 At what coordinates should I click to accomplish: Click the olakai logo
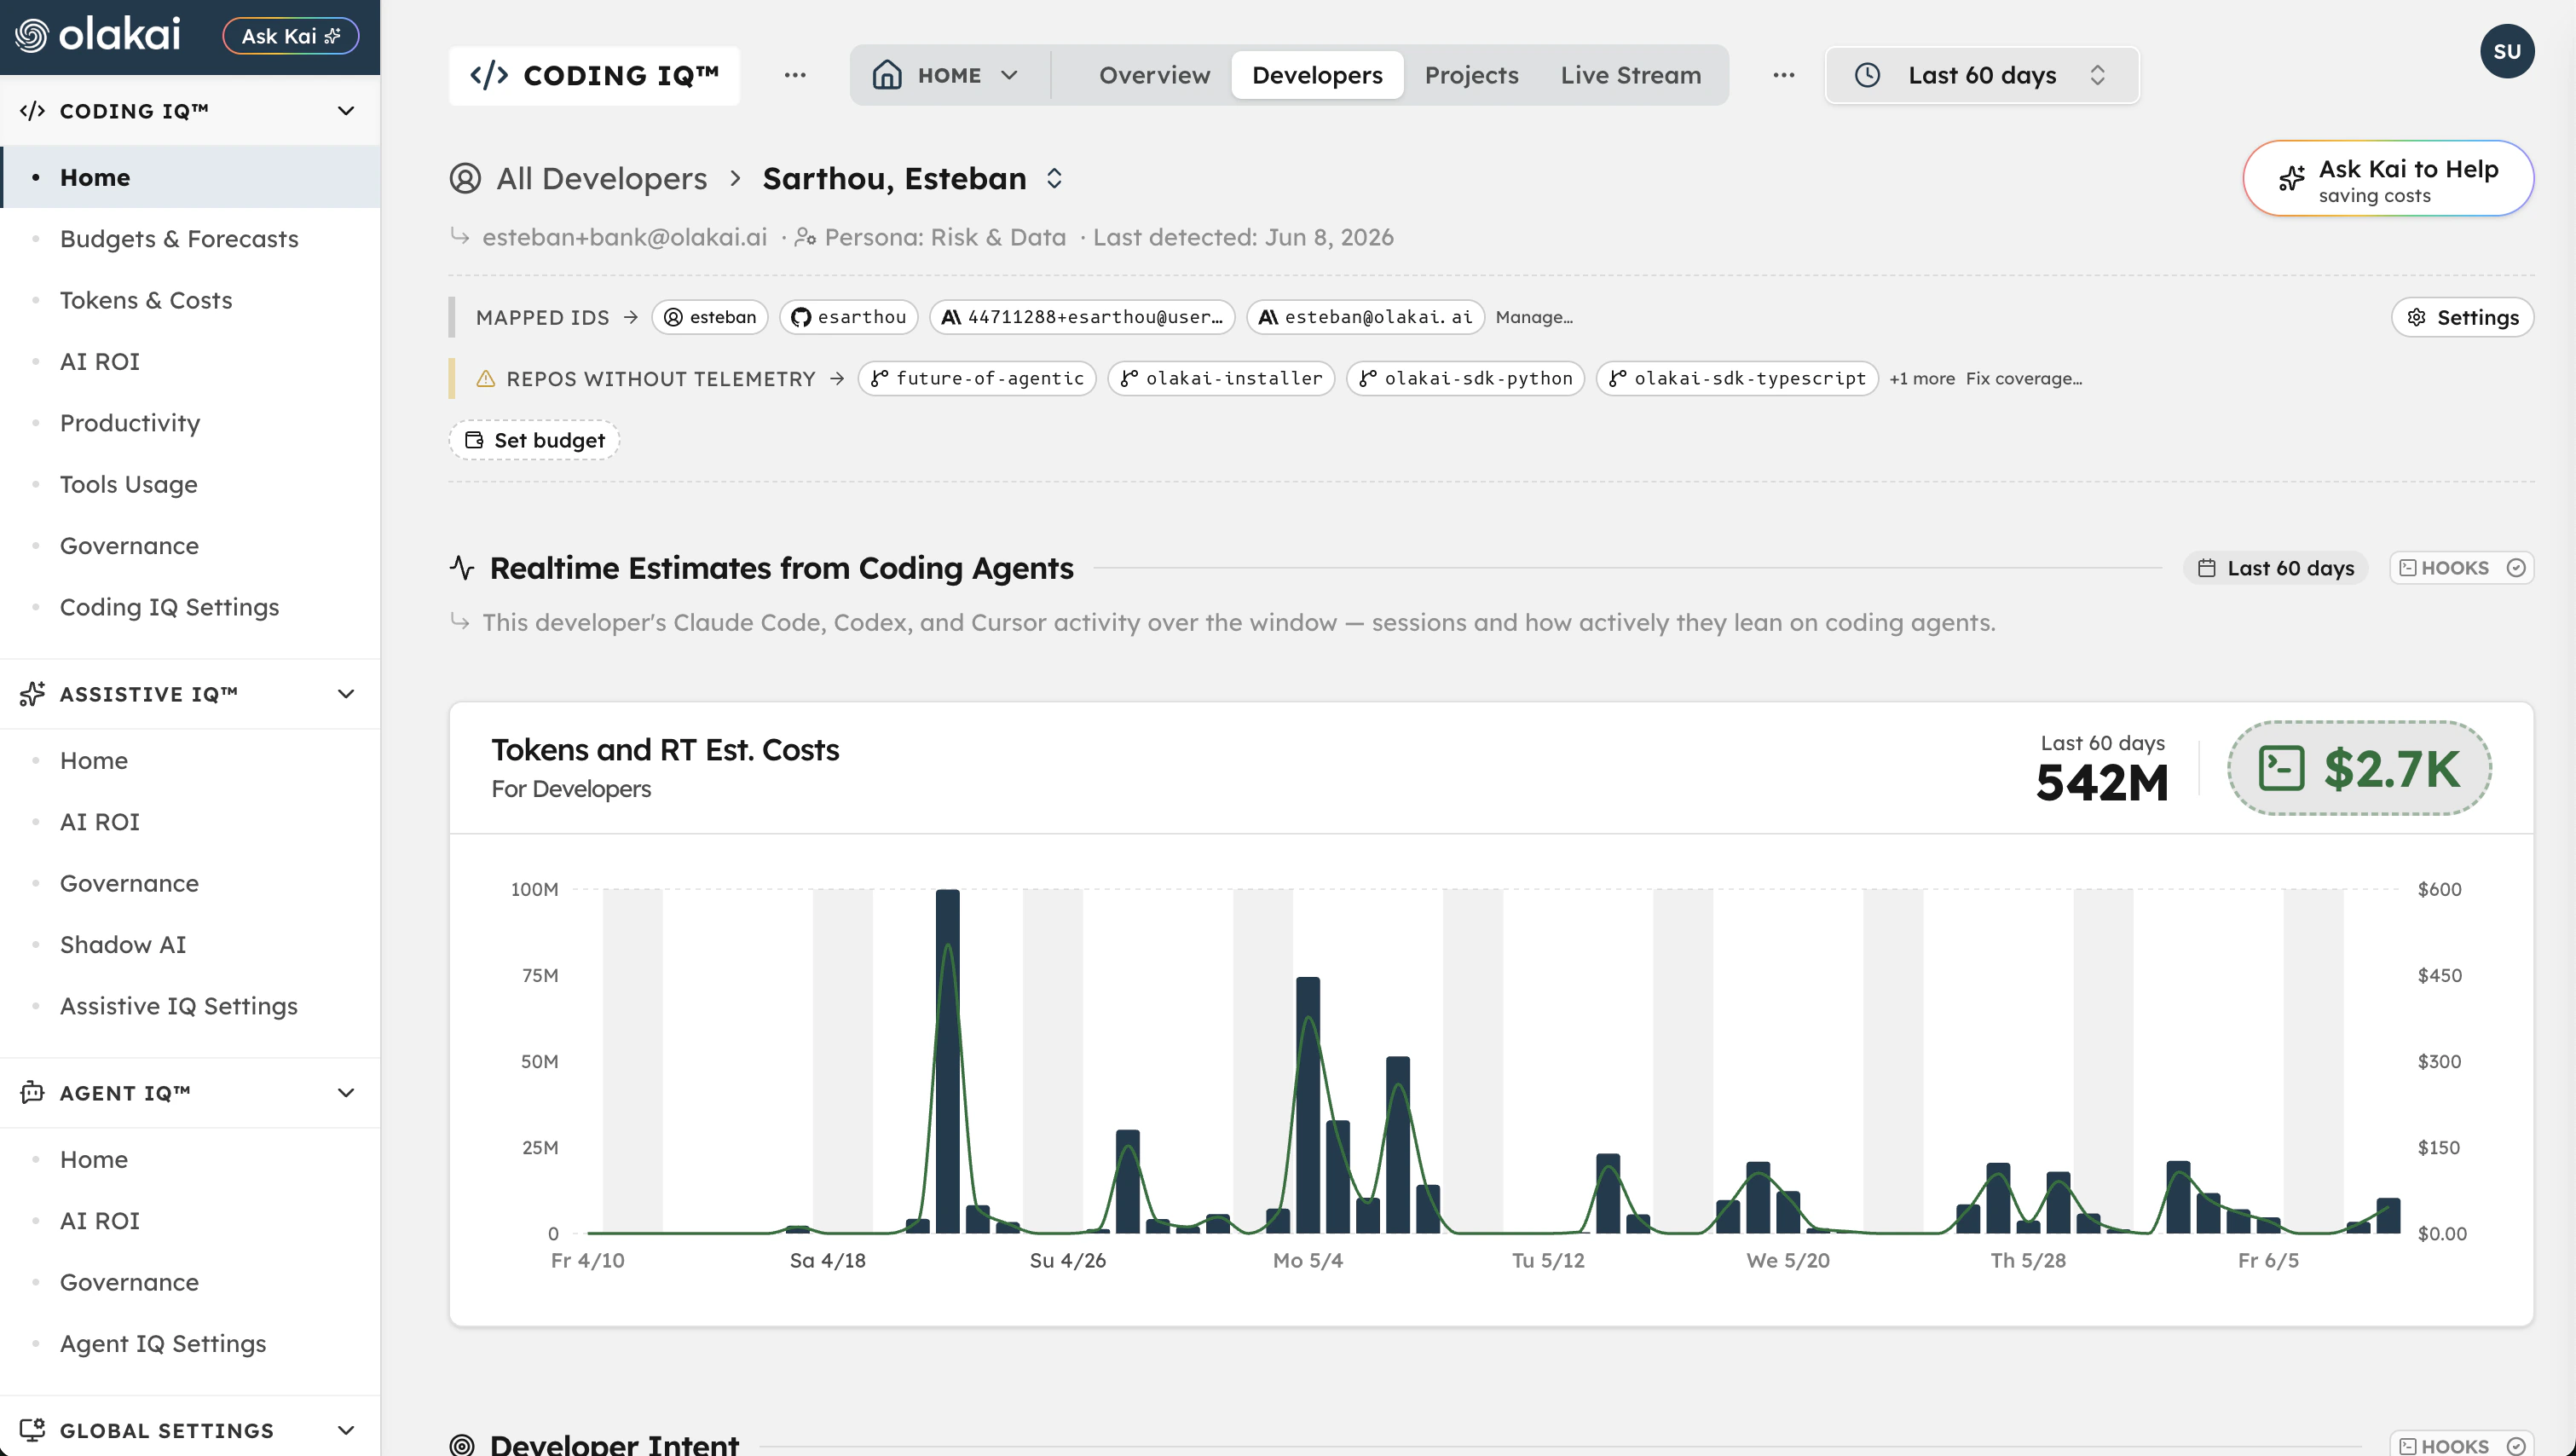(x=97, y=35)
